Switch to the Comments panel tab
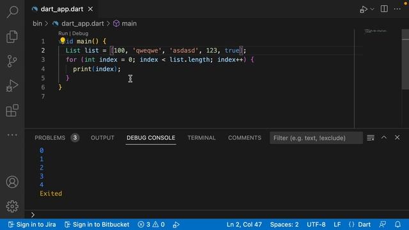Screen dimensions: 409x230 pos(244,138)
